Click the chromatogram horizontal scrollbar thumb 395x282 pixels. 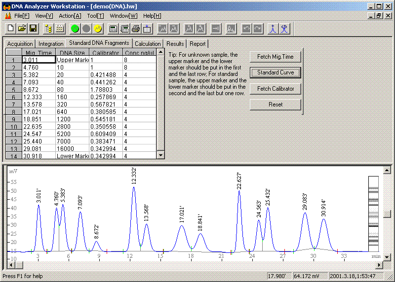(19, 265)
